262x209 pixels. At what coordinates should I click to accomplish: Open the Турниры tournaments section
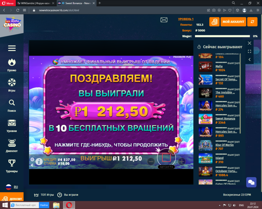tap(12, 166)
